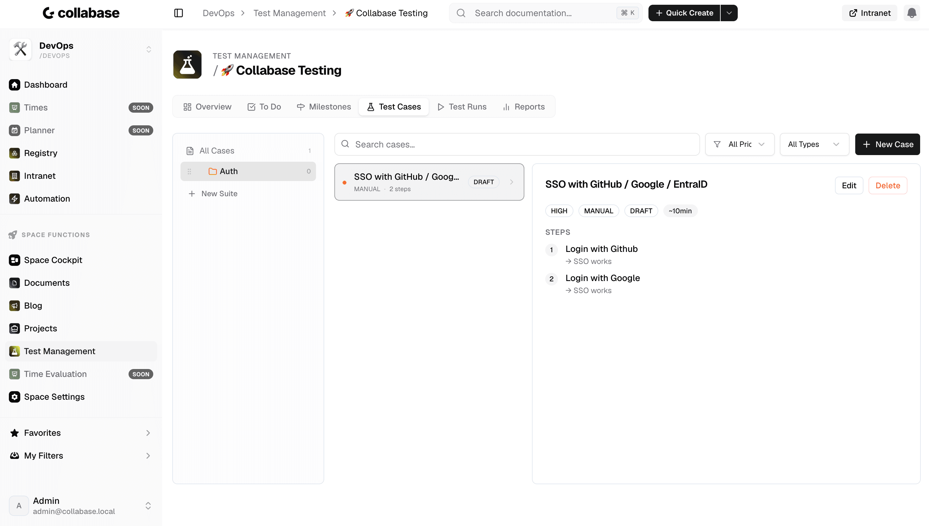The width and height of the screenshot is (929, 526).
Task: Open Space Cockpit
Action: tap(81, 260)
